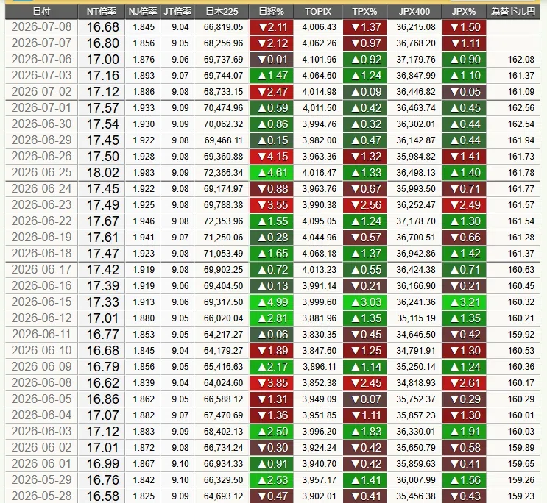Select the date cell 2026-07-06
This screenshot has height=503, width=547.
41,60
